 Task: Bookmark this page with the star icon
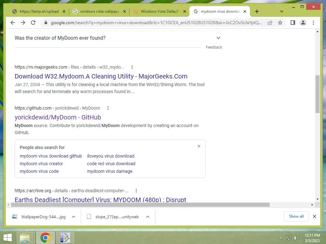click(280, 23)
